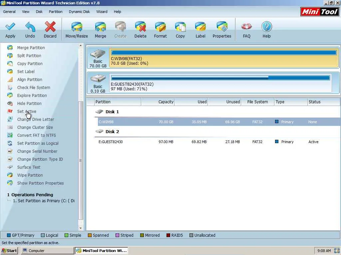Screen dimensions: 341x255
Task: Click Hide Partition action
Action: point(29,104)
